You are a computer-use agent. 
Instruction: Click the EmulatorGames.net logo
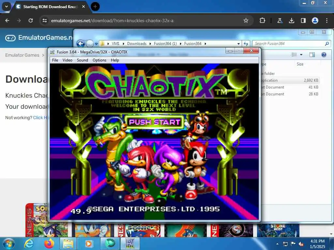(x=39, y=38)
